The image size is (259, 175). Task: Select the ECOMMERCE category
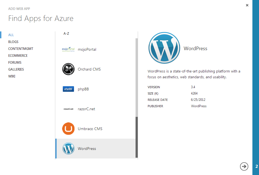(x=18, y=56)
